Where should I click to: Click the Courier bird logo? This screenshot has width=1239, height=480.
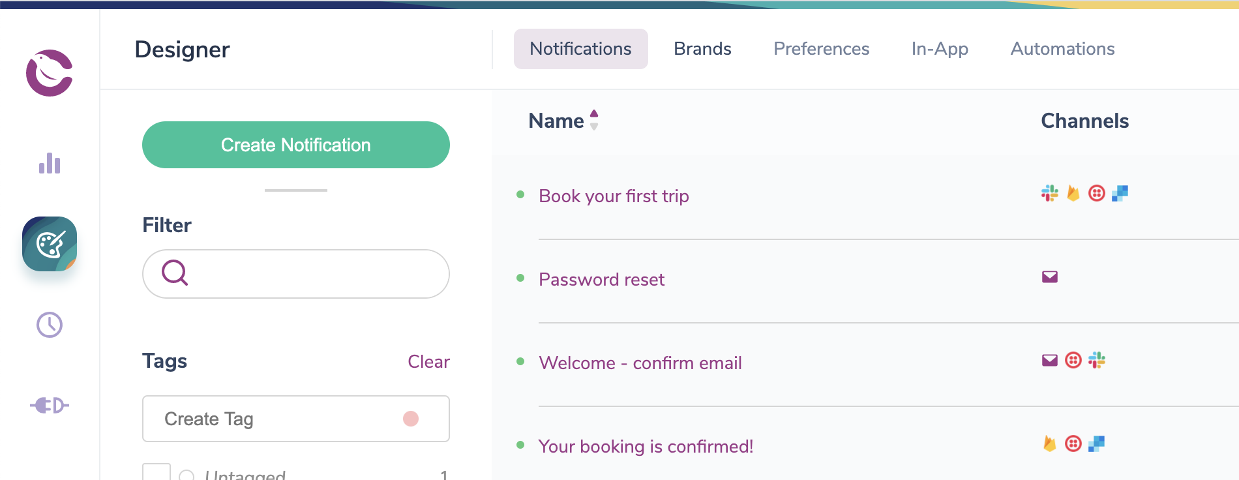(x=50, y=72)
